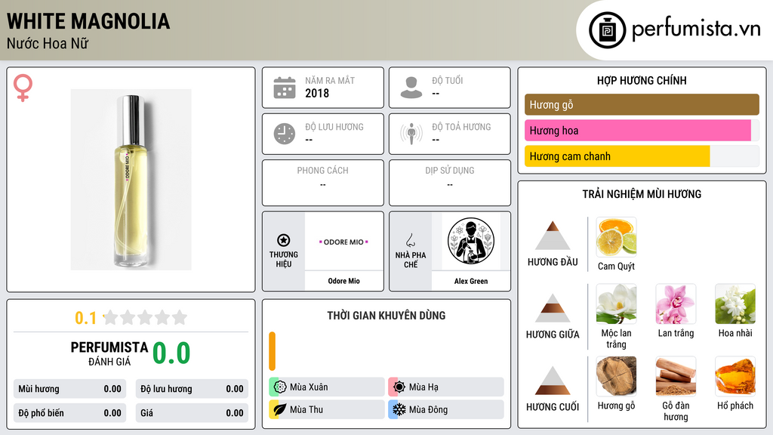
Task: Click the PERFUMISTA Đánh giá label
Action: click(109, 353)
